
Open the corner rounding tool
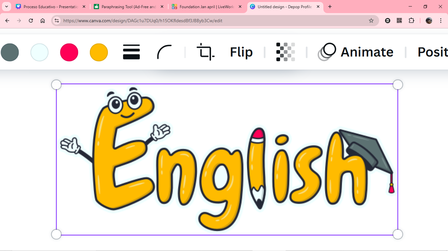[164, 52]
